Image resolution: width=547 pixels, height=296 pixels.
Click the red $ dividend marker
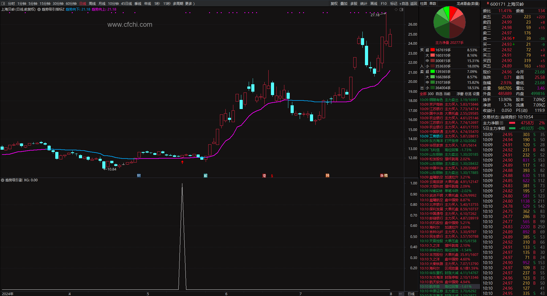pyautogui.click(x=272, y=176)
